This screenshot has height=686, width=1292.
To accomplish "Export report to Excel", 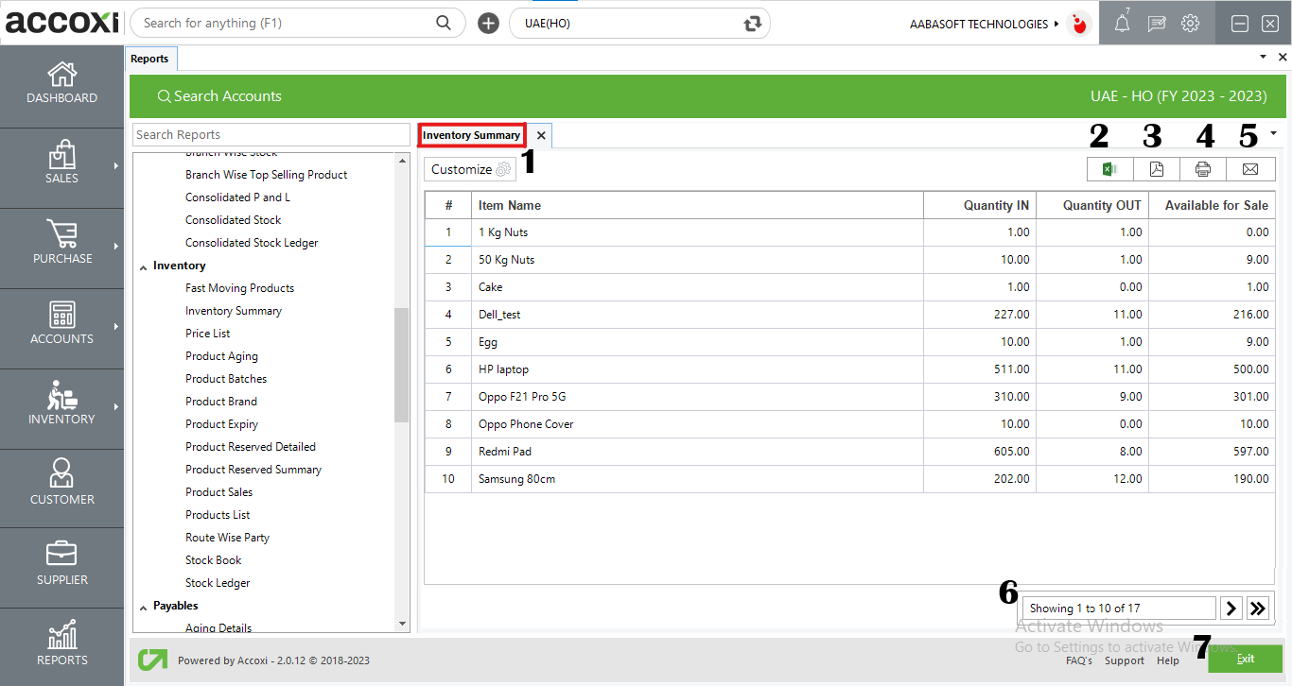I will [x=1110, y=169].
